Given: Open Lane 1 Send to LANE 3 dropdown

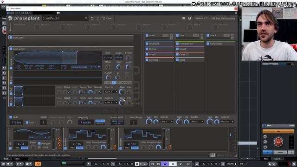Looking at the screenshot, I should (x=166, y=122).
